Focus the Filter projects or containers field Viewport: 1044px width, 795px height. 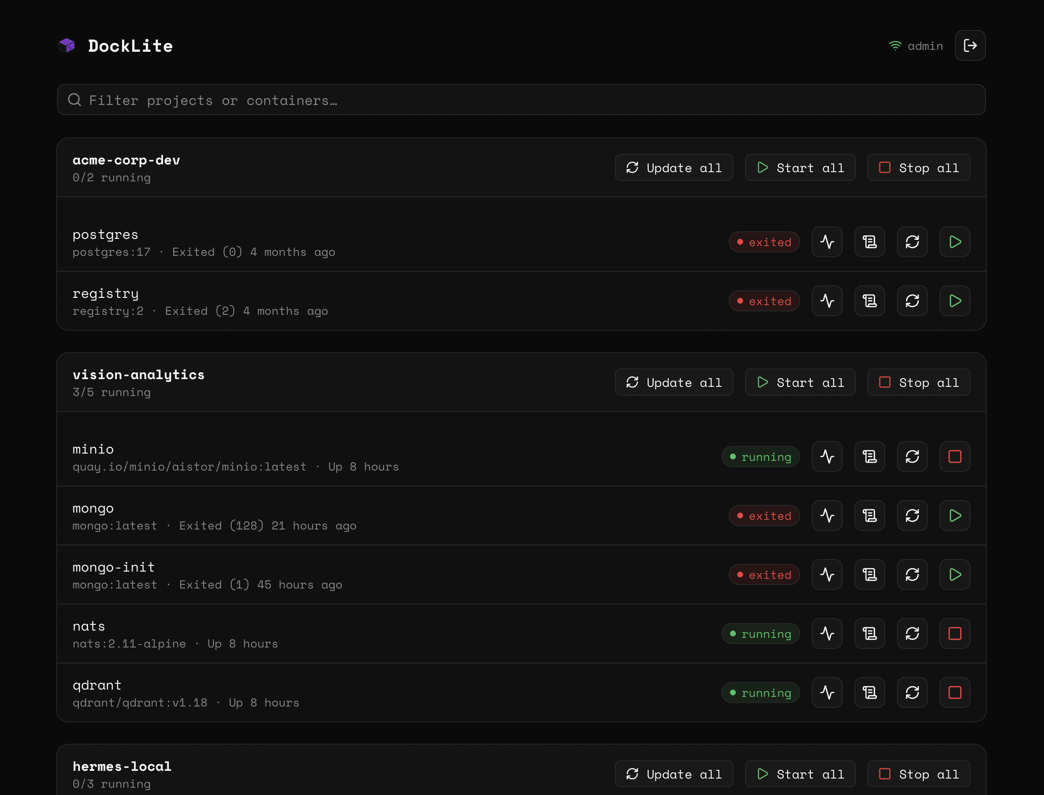click(522, 100)
